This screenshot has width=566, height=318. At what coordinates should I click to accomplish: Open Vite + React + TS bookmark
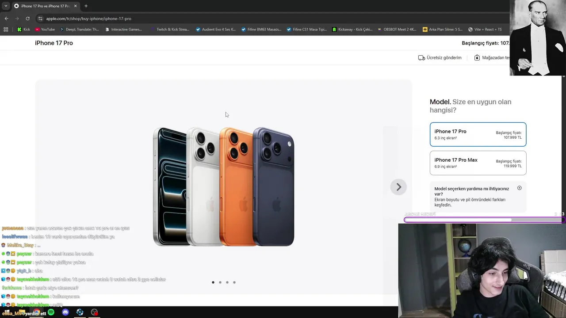pos(485,30)
